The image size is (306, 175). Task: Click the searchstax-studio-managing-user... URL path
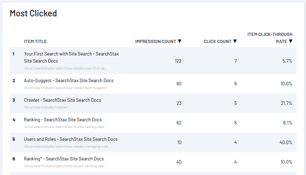pyautogui.click(x=67, y=147)
